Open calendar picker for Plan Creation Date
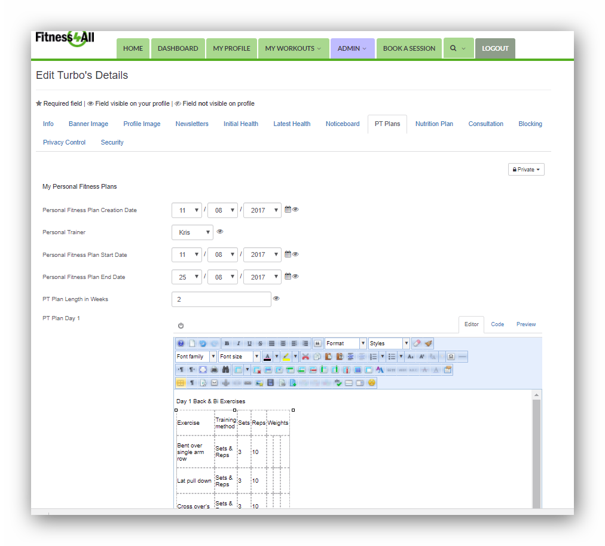Screen dimensions: 605x546 coord(288,209)
